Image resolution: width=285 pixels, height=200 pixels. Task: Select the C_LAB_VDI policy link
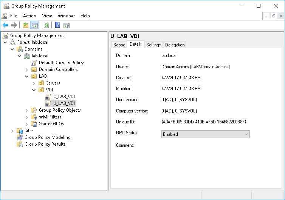pos(64,97)
